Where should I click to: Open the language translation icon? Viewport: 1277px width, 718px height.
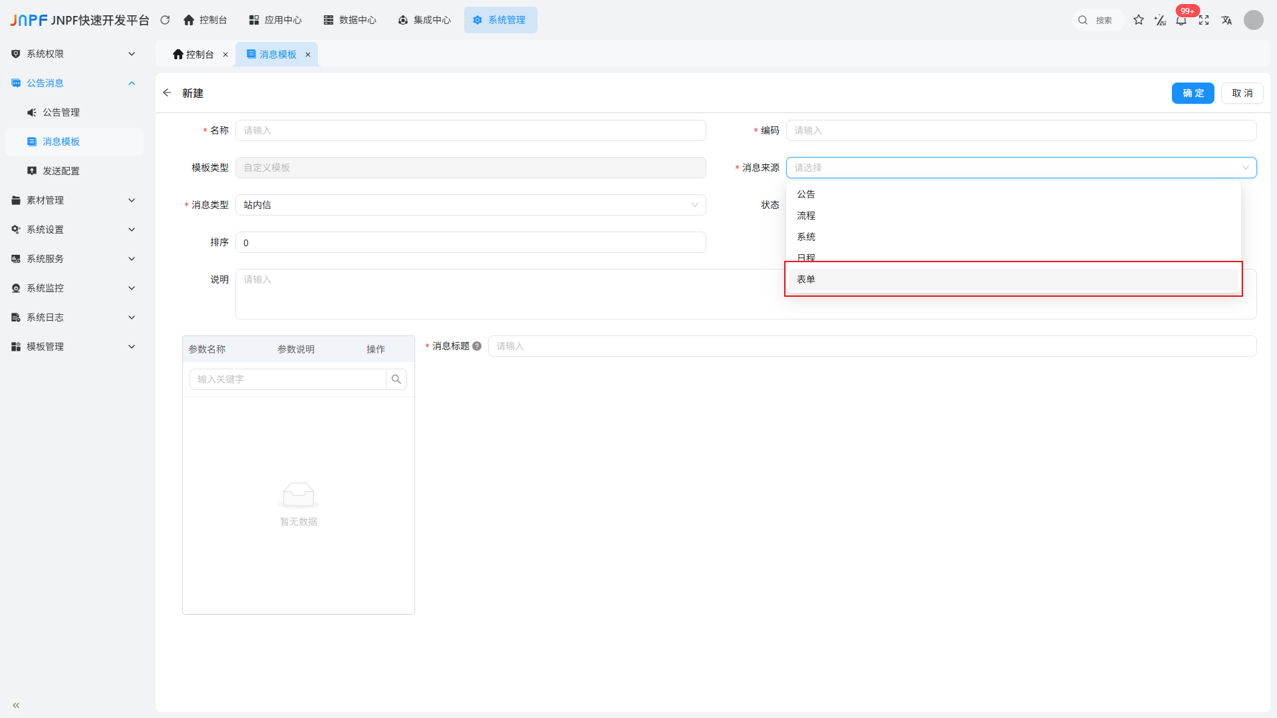[1226, 20]
